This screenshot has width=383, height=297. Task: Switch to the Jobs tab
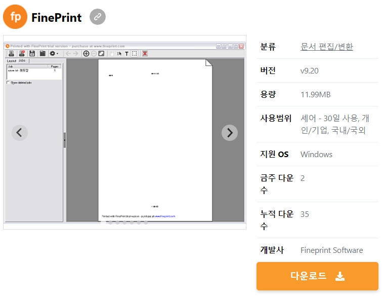[22, 60]
